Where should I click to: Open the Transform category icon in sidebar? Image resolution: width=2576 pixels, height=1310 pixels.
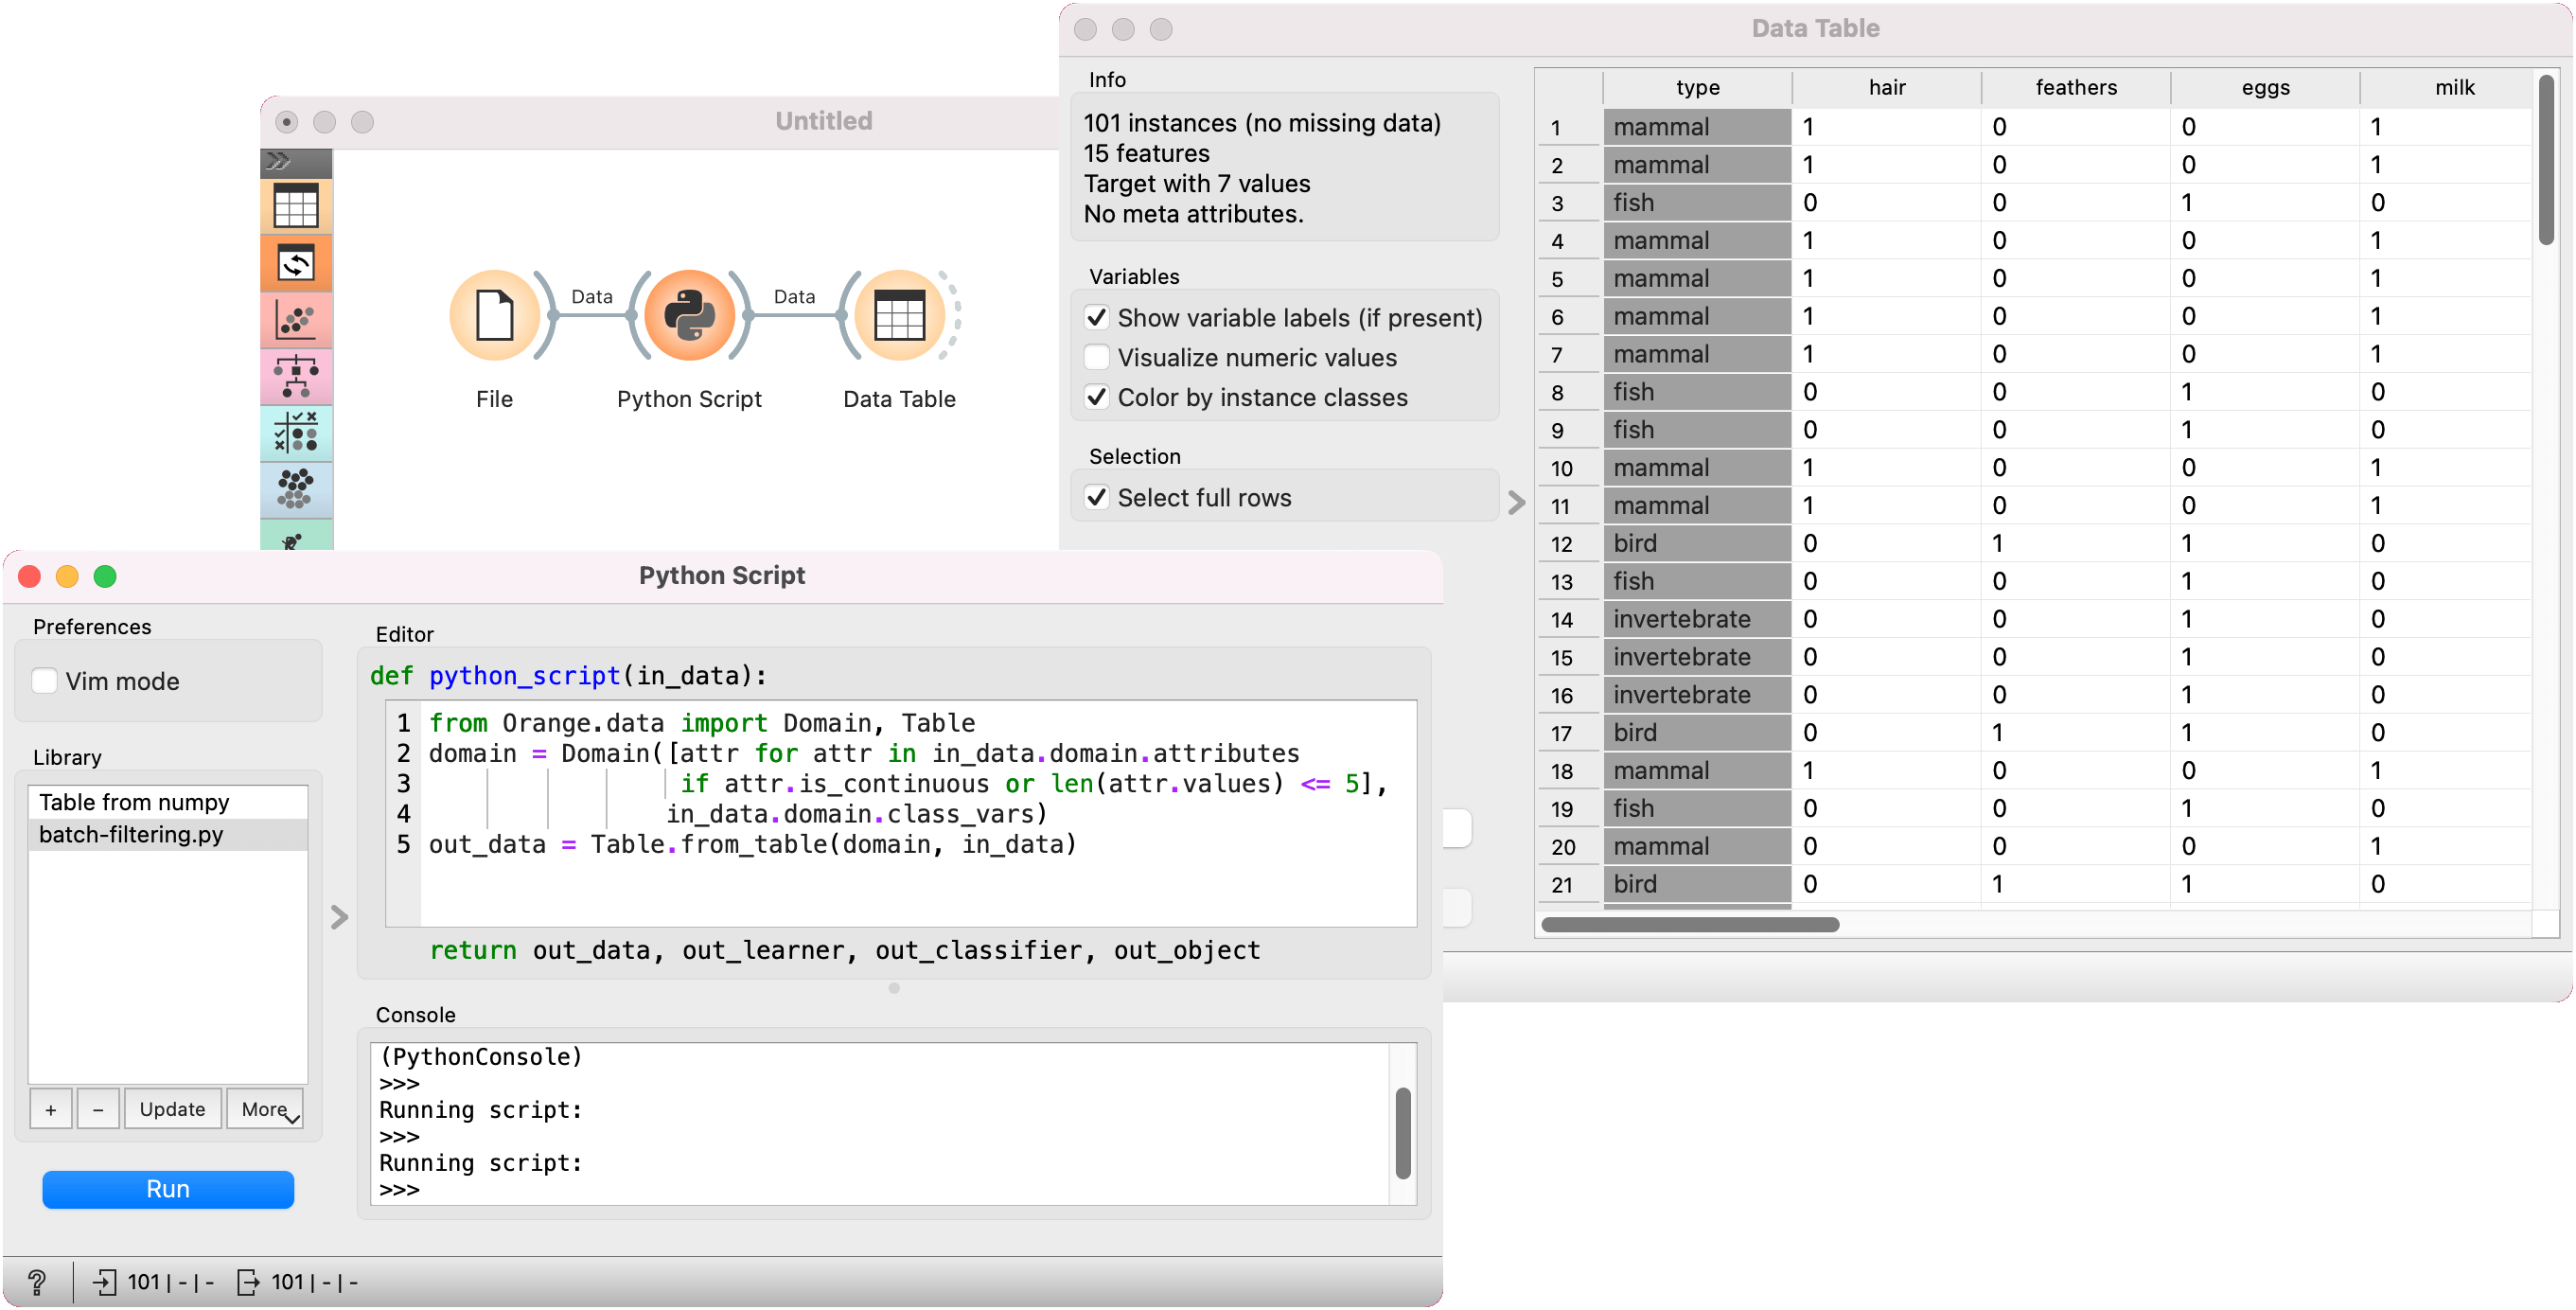point(296,264)
